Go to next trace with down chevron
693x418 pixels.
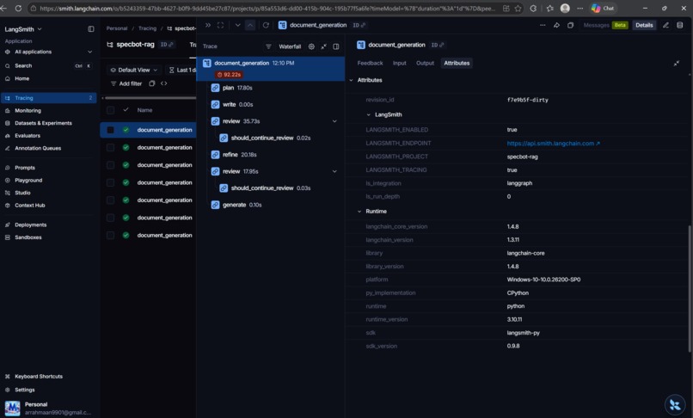[x=238, y=25]
